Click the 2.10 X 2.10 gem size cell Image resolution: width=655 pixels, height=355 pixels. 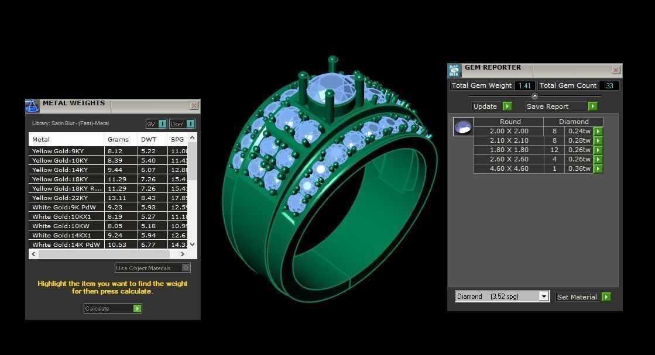coord(509,140)
